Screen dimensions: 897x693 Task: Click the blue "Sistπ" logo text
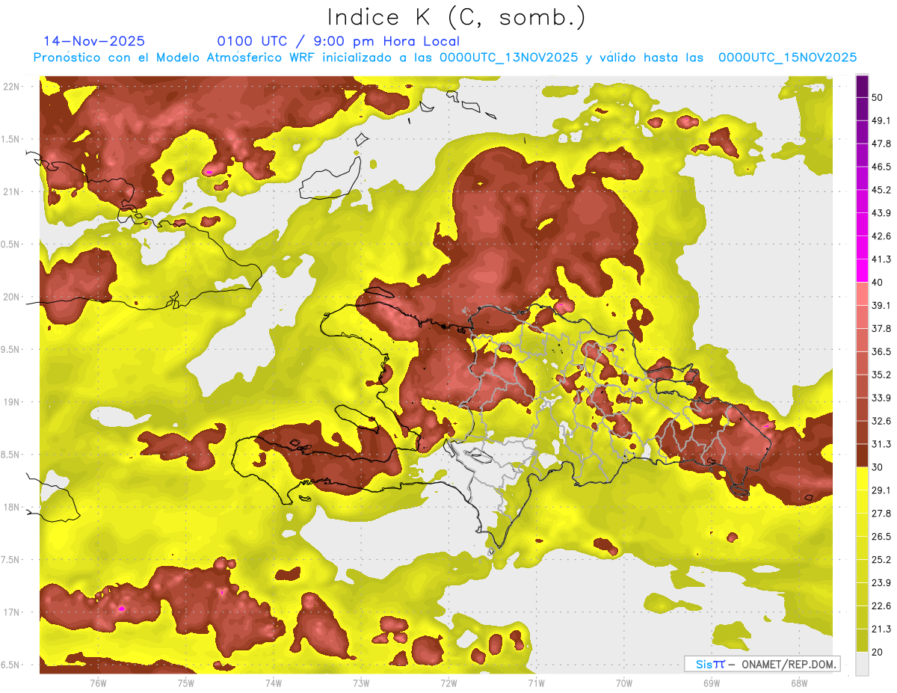710,664
